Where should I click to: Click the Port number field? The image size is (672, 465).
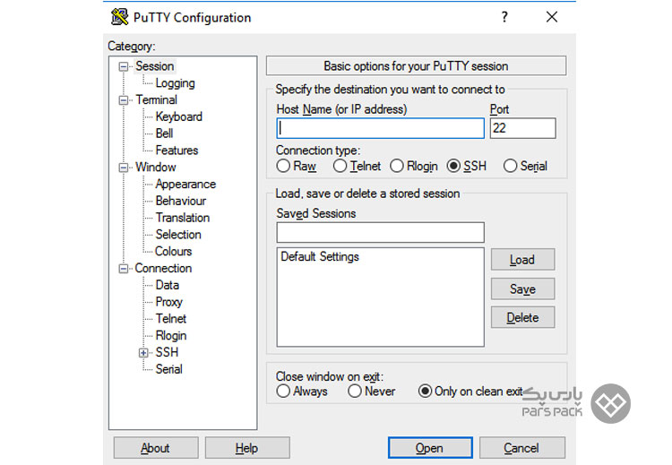click(x=523, y=128)
